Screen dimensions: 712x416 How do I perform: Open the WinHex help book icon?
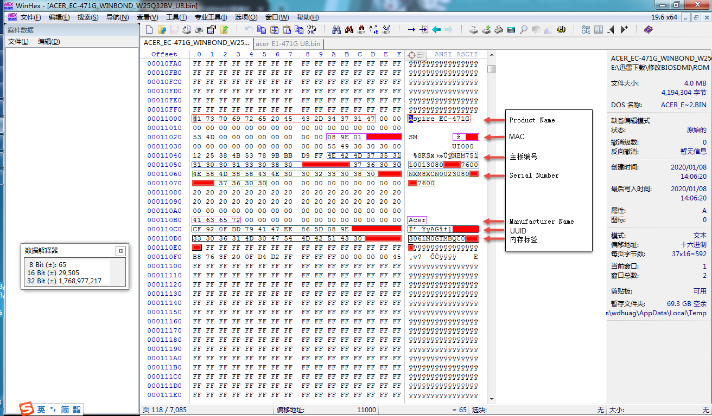649,30
